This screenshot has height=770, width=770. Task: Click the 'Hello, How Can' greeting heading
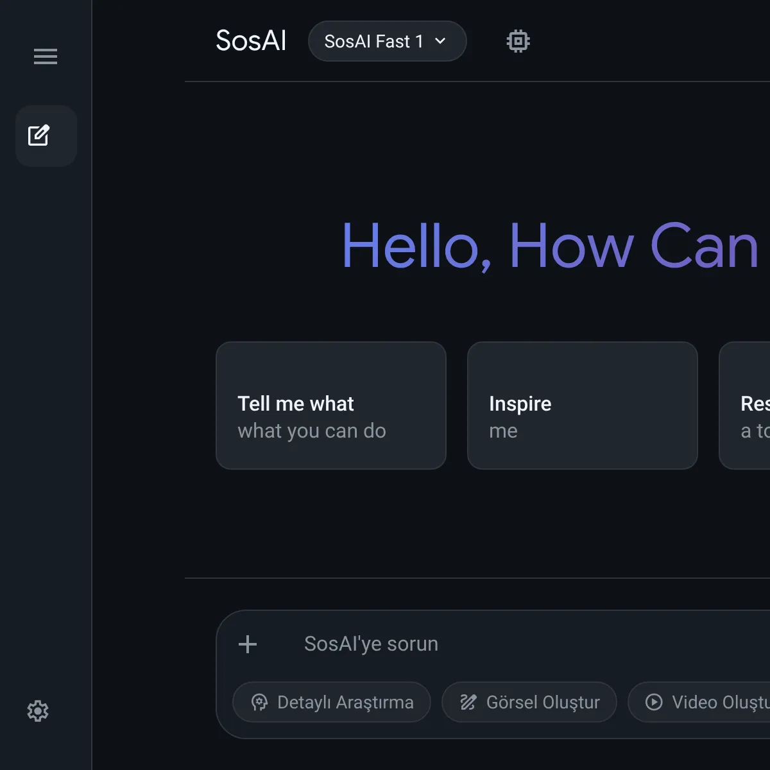coord(550,246)
